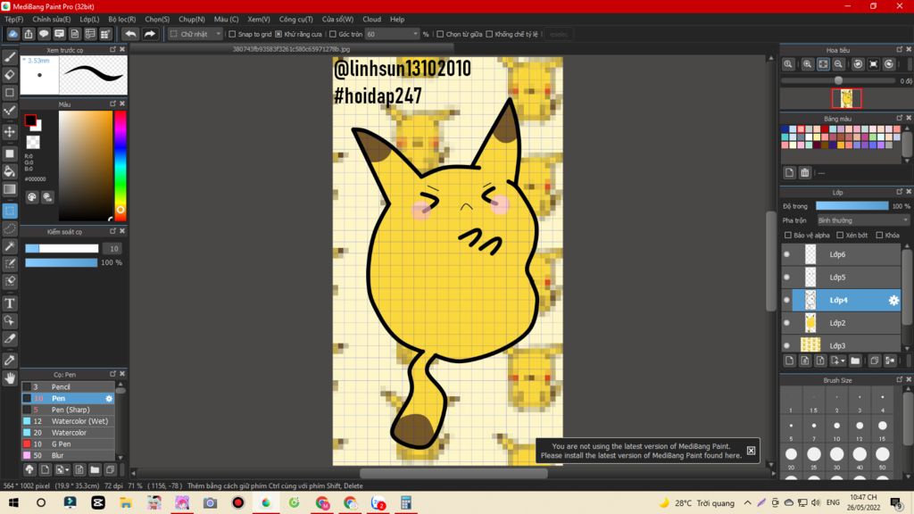The height and width of the screenshot is (514, 914).
Task: Dismiss the MediBang update notification
Action: pos(751,451)
